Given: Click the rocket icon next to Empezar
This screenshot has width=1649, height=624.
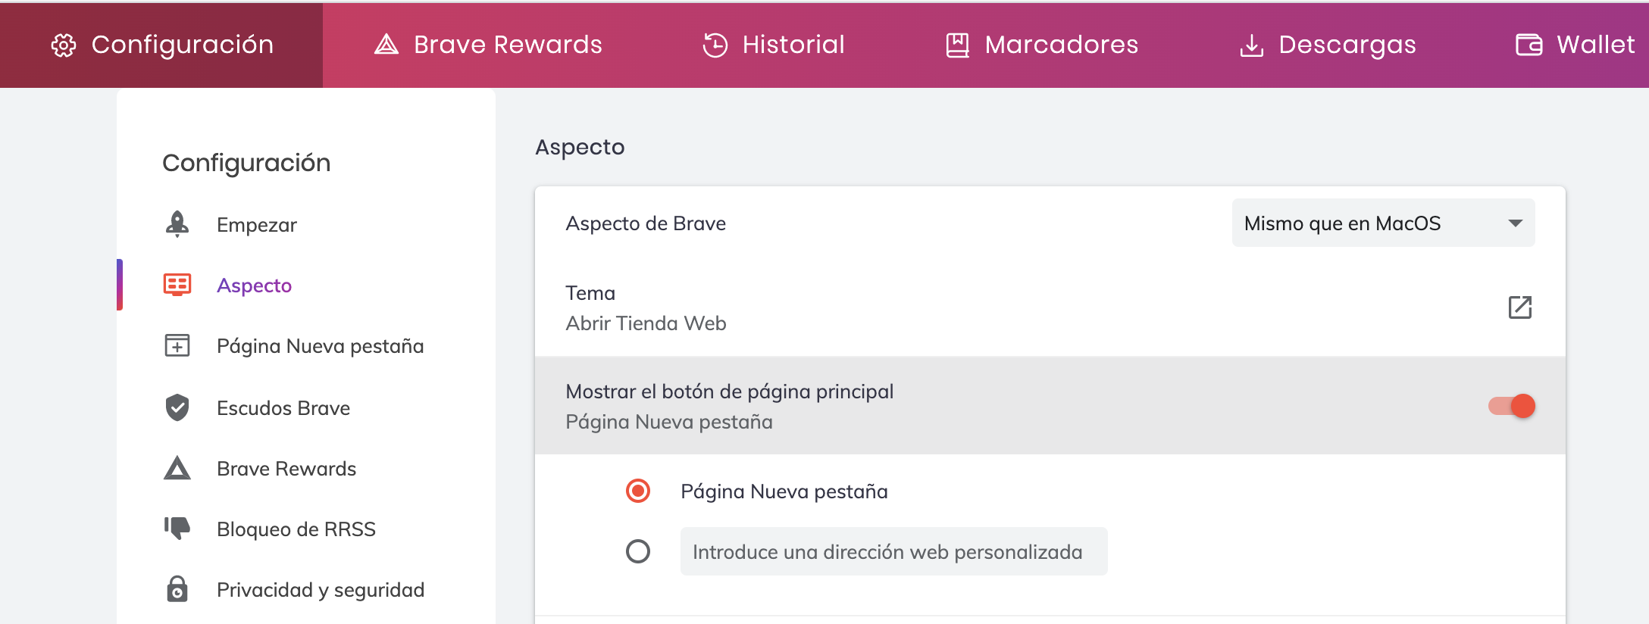Looking at the screenshot, I should [177, 224].
